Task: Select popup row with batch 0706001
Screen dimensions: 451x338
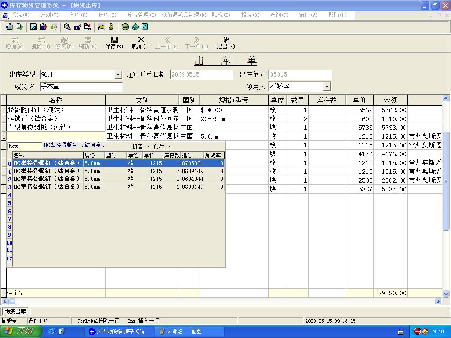Action: (x=118, y=163)
